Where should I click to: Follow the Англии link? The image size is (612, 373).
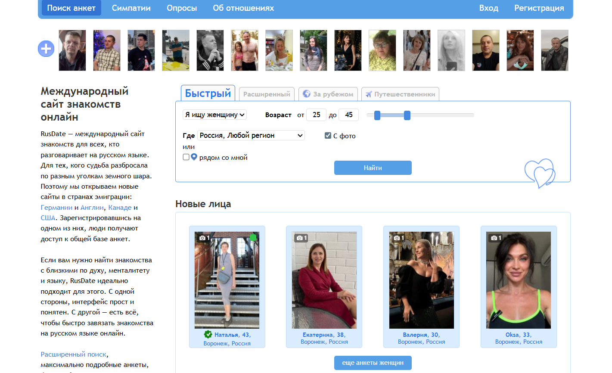92,208
